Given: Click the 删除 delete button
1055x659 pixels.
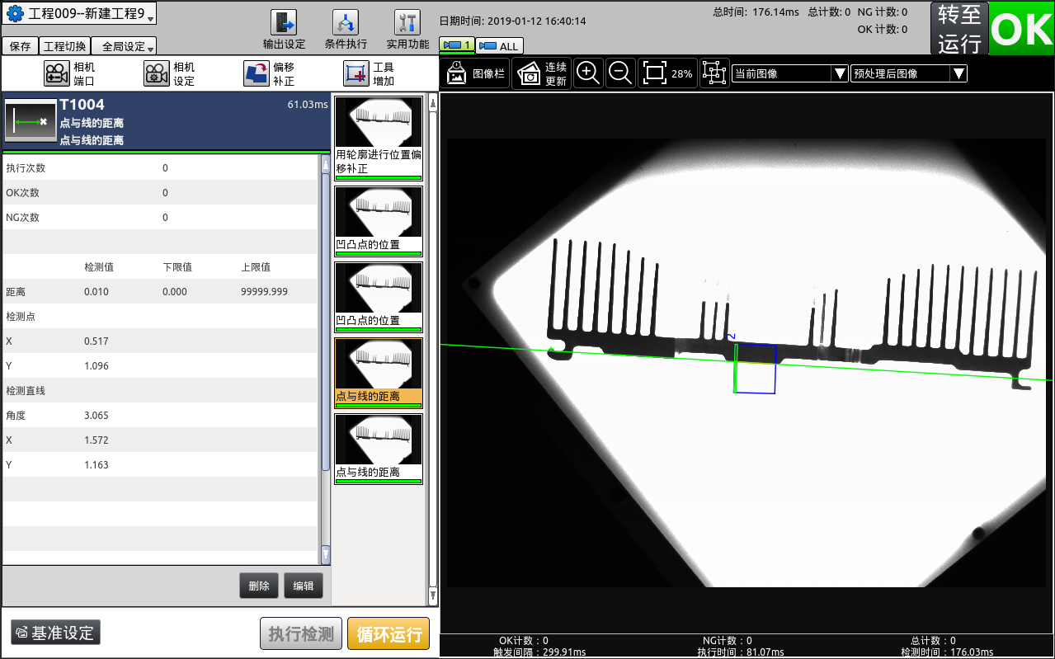Looking at the screenshot, I should click(x=259, y=586).
